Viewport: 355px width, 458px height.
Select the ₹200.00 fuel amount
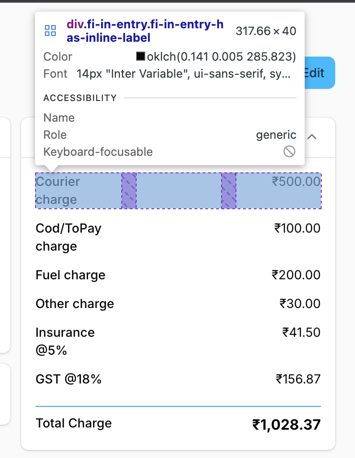tap(296, 275)
